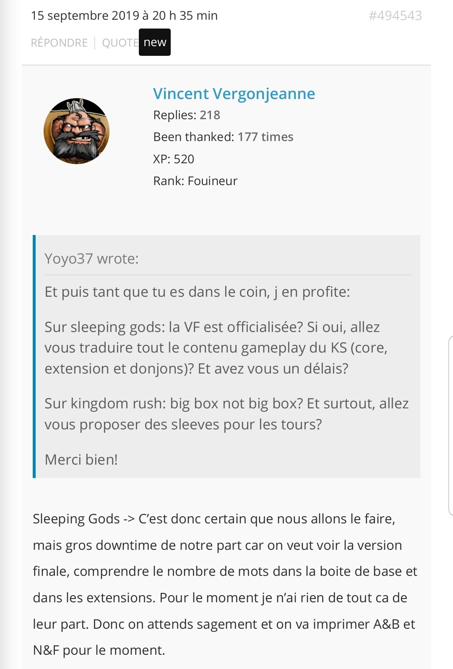The width and height of the screenshot is (453, 669).
Task: Select the Replies: 218 stat
Action: coord(187,115)
